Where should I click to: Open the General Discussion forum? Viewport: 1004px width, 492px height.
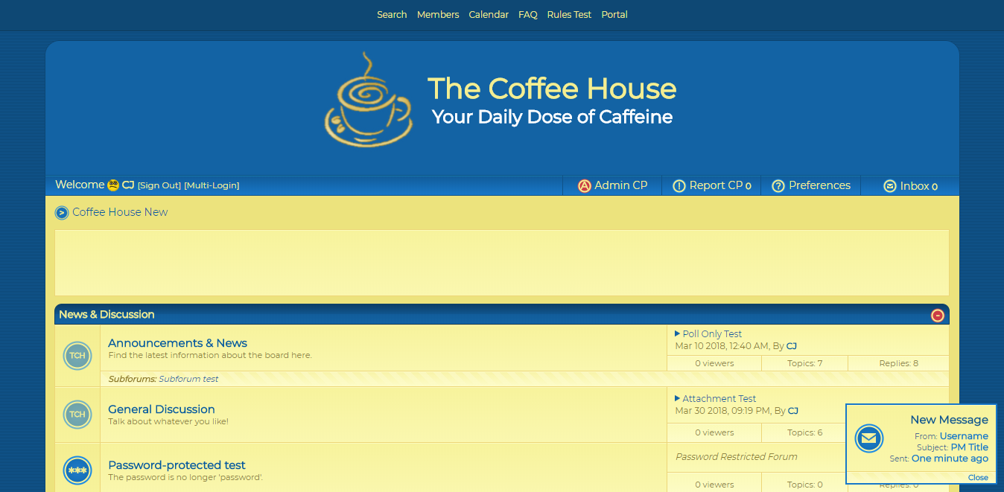pos(162,409)
